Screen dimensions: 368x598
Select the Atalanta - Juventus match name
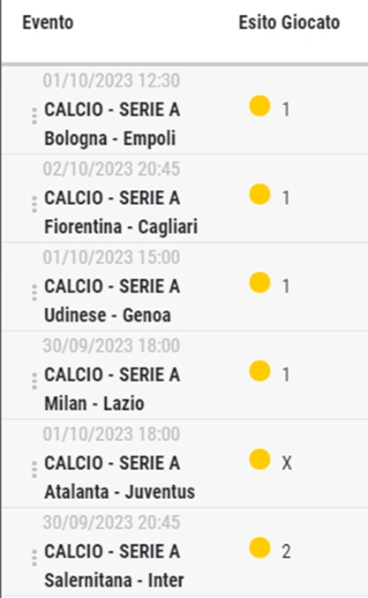[x=120, y=492]
